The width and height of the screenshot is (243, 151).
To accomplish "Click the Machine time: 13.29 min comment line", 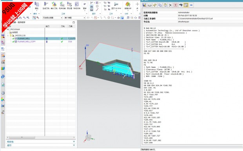I will (158, 37).
